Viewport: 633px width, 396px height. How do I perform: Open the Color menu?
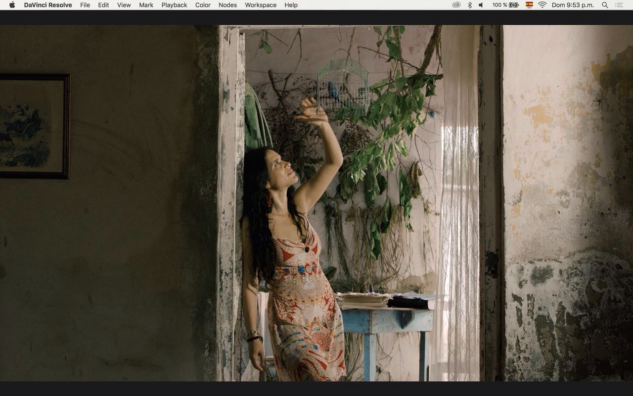203,5
